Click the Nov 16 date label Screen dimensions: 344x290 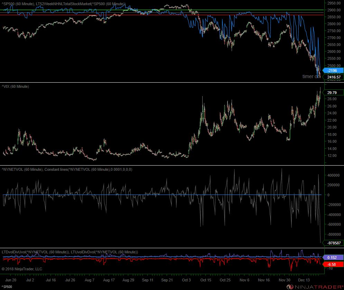pyautogui.click(x=264, y=280)
